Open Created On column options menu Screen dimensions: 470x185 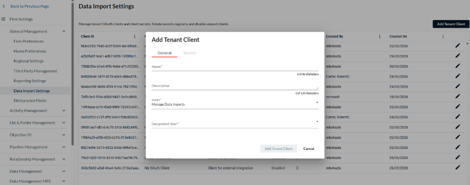(443, 36)
